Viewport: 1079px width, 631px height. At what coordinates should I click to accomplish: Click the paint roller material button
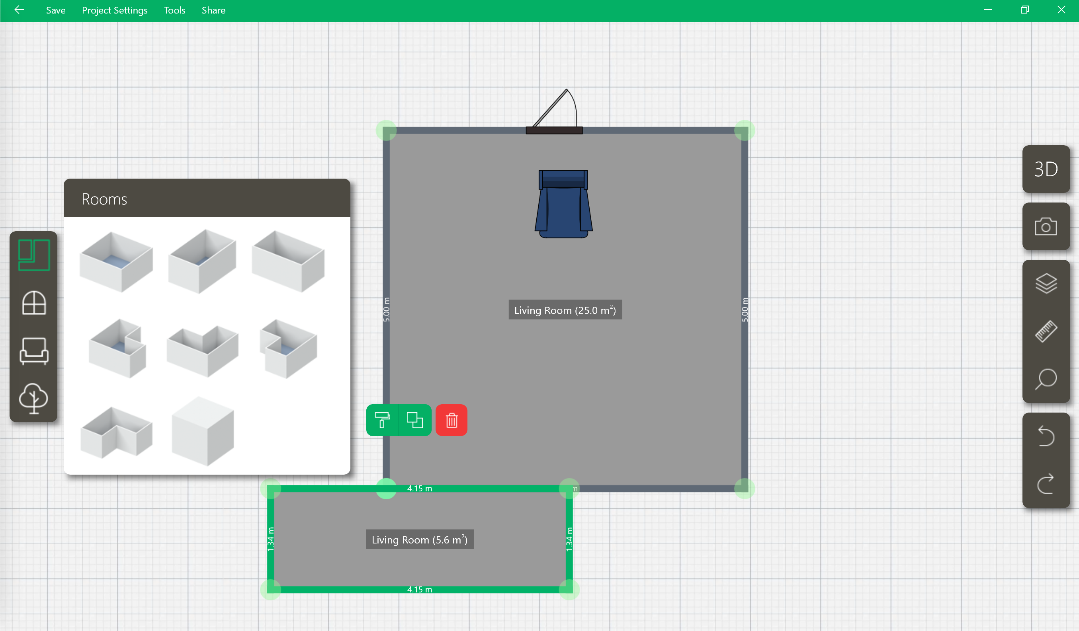[382, 420]
